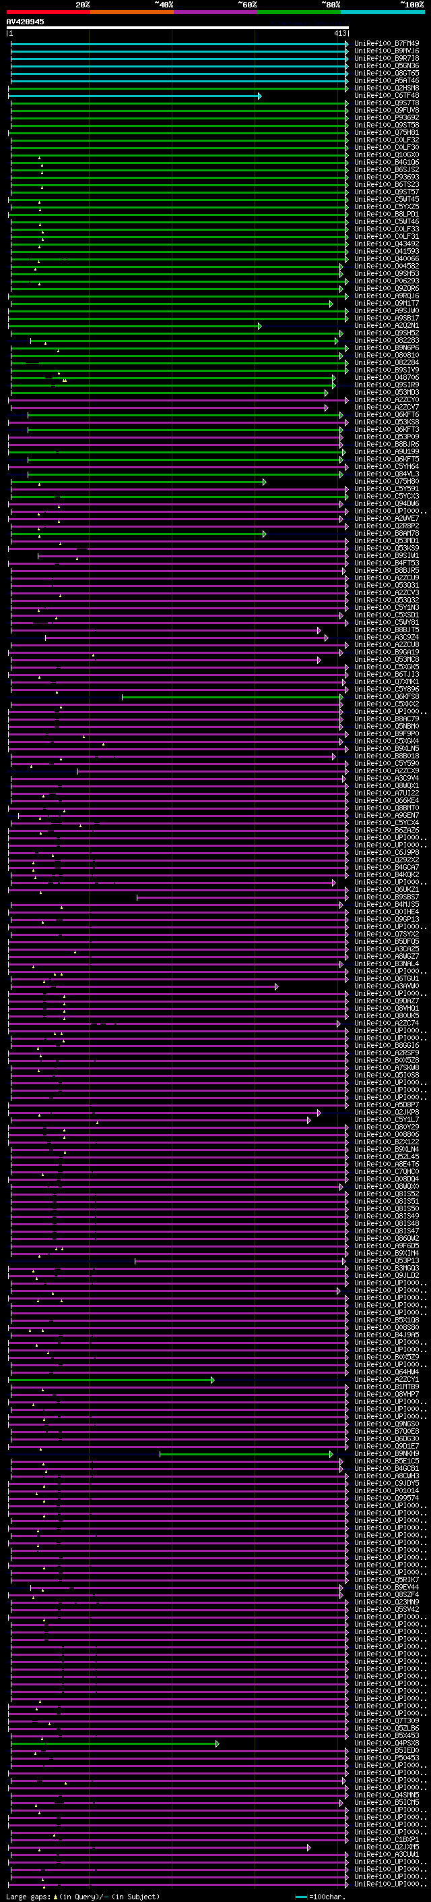Screen dimensions: 431x1902
Task: Click the UniRef100_Q75H80 label
Action: (387, 480)
